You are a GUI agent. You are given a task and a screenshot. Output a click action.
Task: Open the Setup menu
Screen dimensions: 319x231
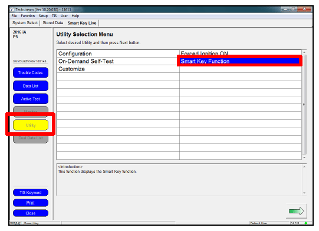(43, 16)
